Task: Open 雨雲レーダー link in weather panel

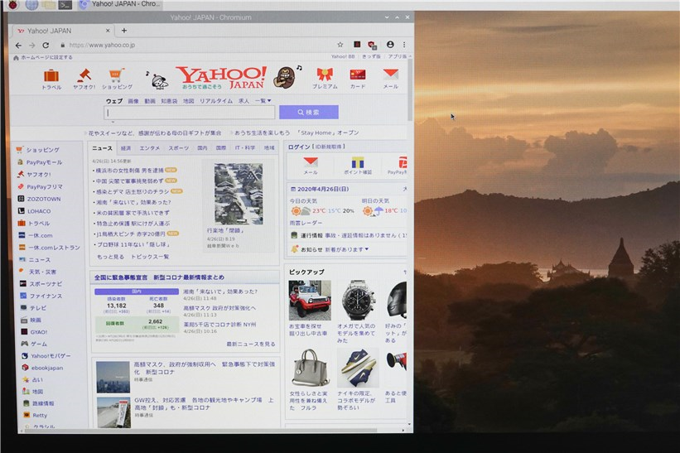Action: point(306,223)
